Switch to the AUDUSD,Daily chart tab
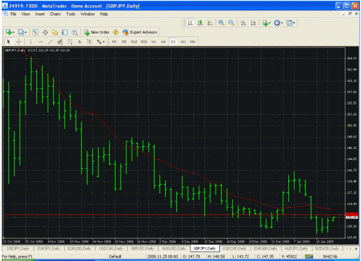Viewport: 361px width, 261px height. 174,248
